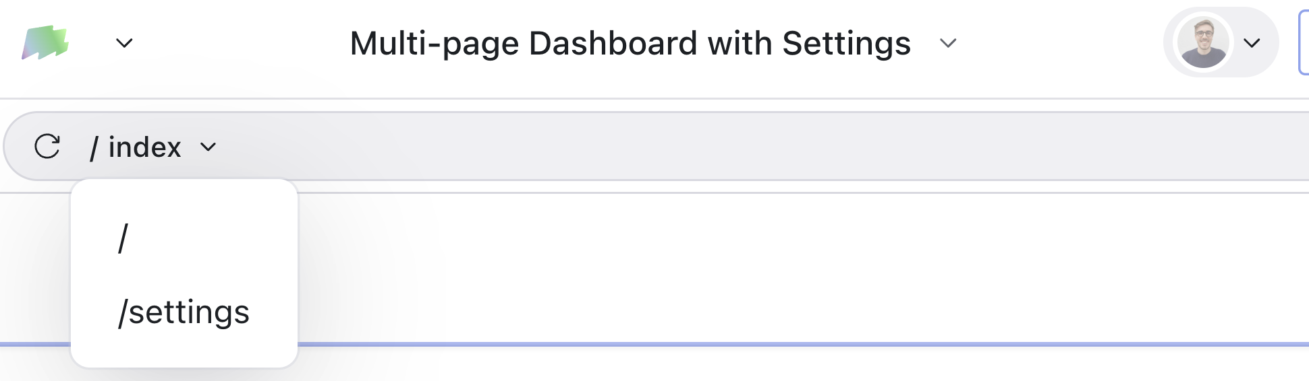Image resolution: width=1309 pixels, height=381 pixels.
Task: Click the blank preview area right of the route menu
Action: pyautogui.click(x=742, y=269)
